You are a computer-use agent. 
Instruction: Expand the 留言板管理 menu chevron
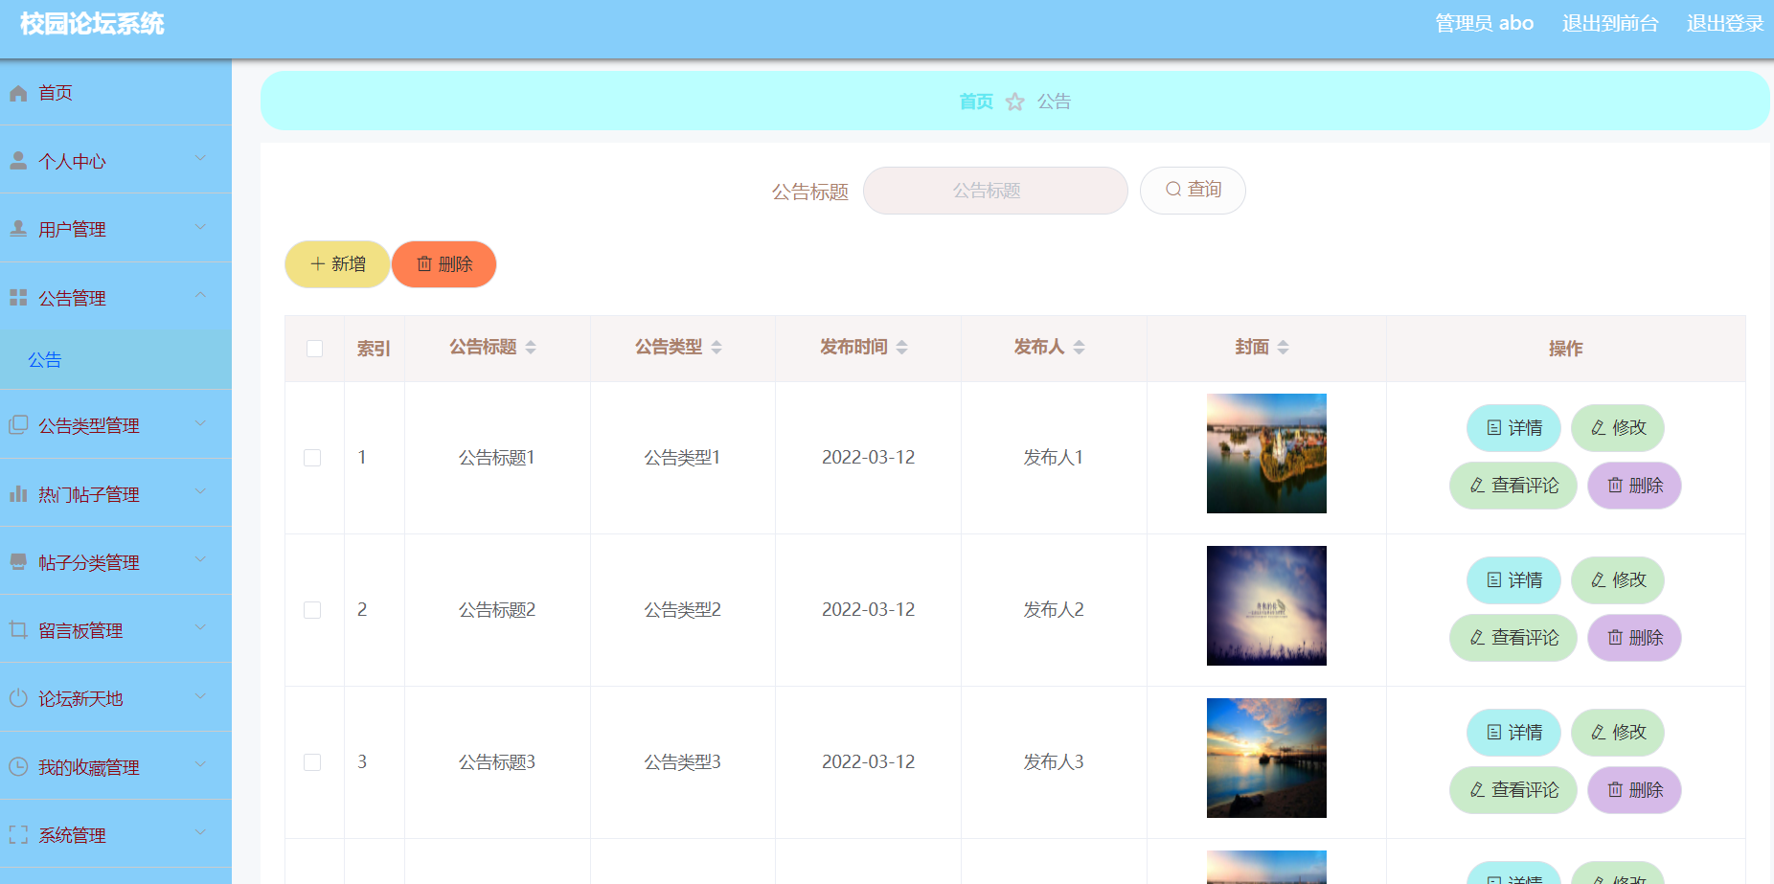(x=200, y=627)
